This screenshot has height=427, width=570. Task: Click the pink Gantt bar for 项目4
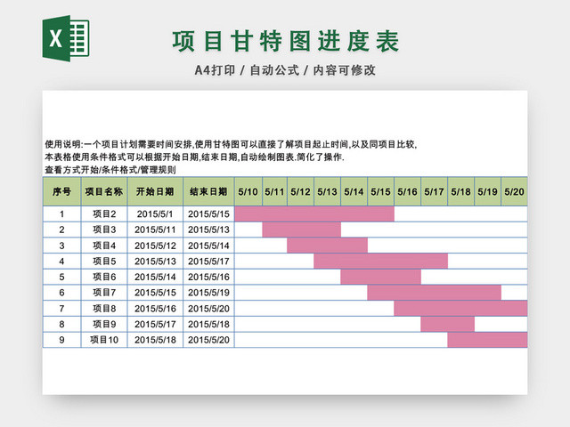click(x=327, y=246)
